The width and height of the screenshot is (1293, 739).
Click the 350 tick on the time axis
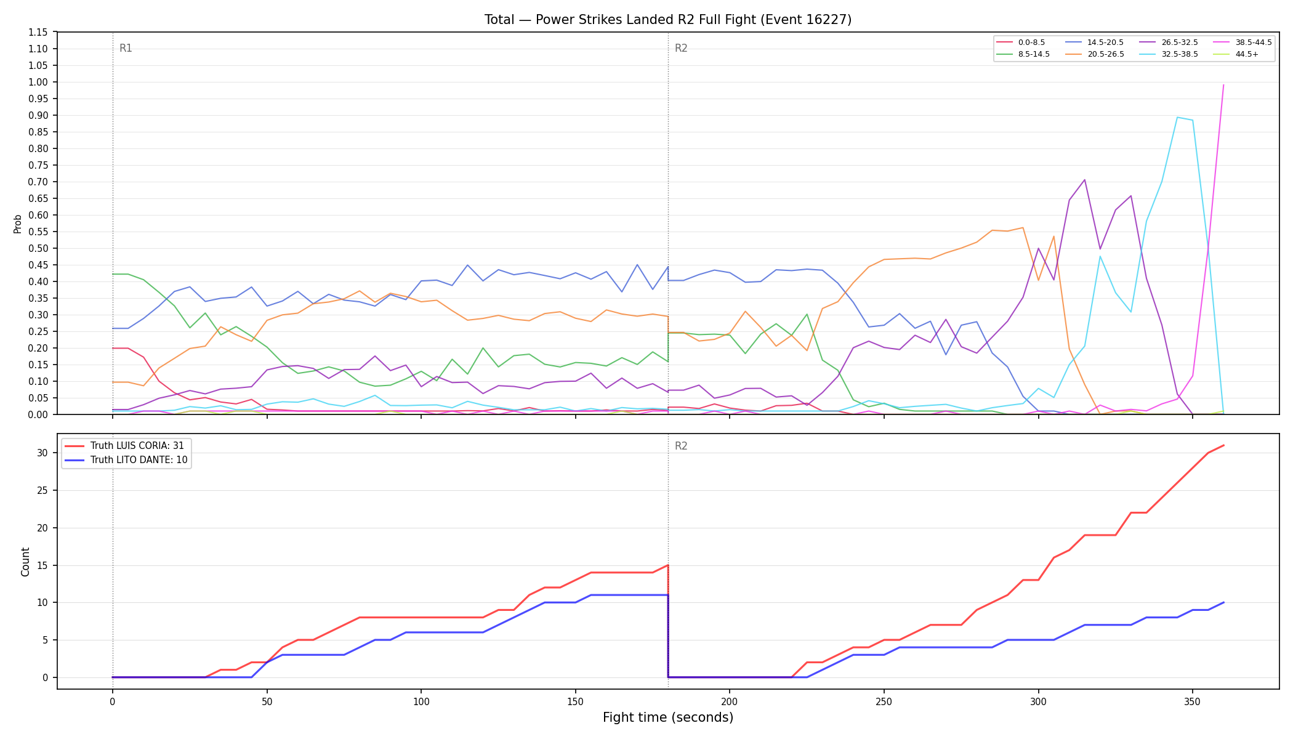[x=1192, y=701]
